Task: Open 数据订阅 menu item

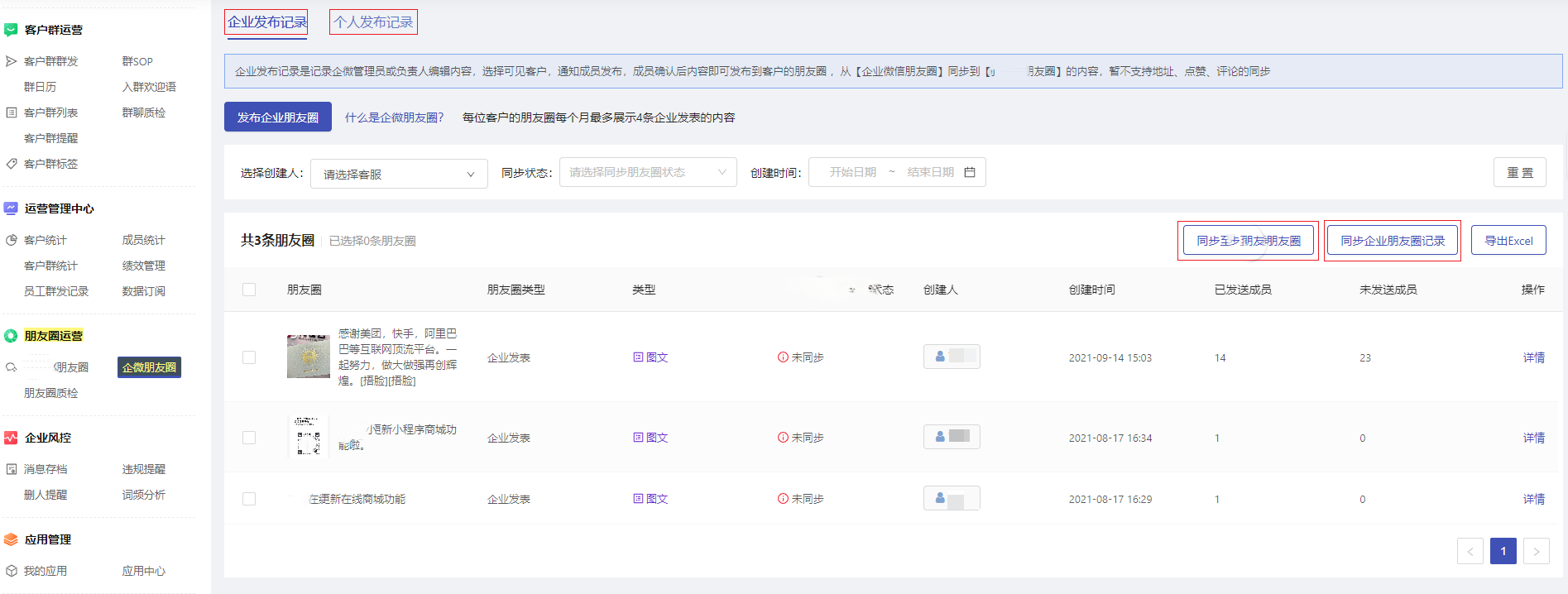Action: click(144, 291)
